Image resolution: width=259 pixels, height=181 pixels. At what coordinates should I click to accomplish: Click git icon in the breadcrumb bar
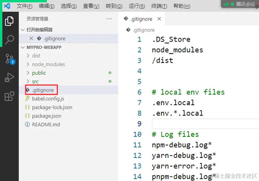128,30
